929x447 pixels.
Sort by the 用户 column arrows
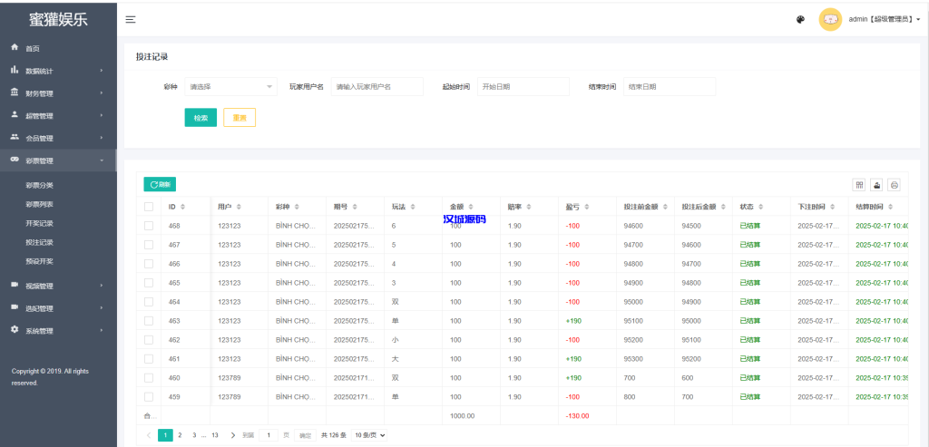pos(239,207)
